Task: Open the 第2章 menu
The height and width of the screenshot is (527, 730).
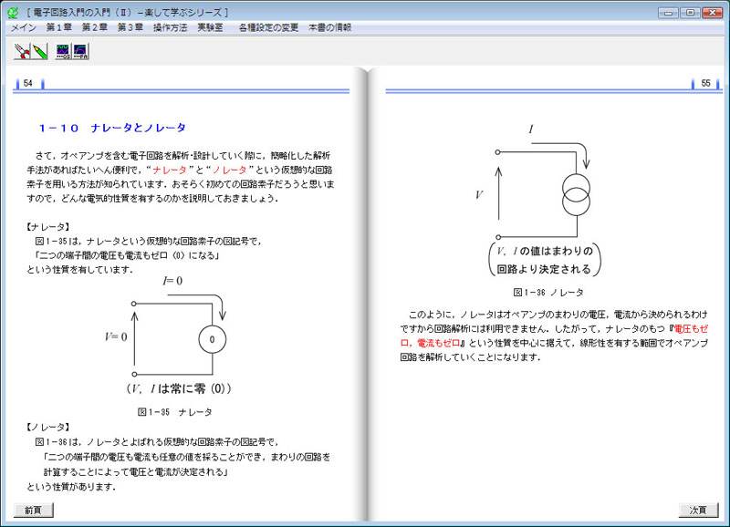Action: tap(95, 27)
